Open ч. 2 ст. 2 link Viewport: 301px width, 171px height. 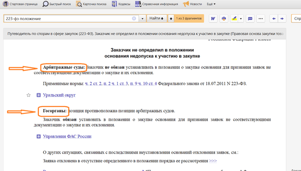coord(94,84)
